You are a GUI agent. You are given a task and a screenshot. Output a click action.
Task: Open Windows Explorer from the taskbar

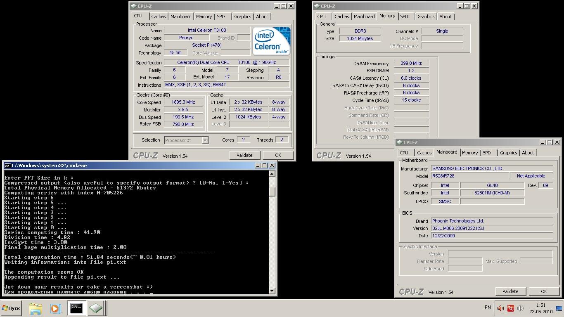(36, 308)
